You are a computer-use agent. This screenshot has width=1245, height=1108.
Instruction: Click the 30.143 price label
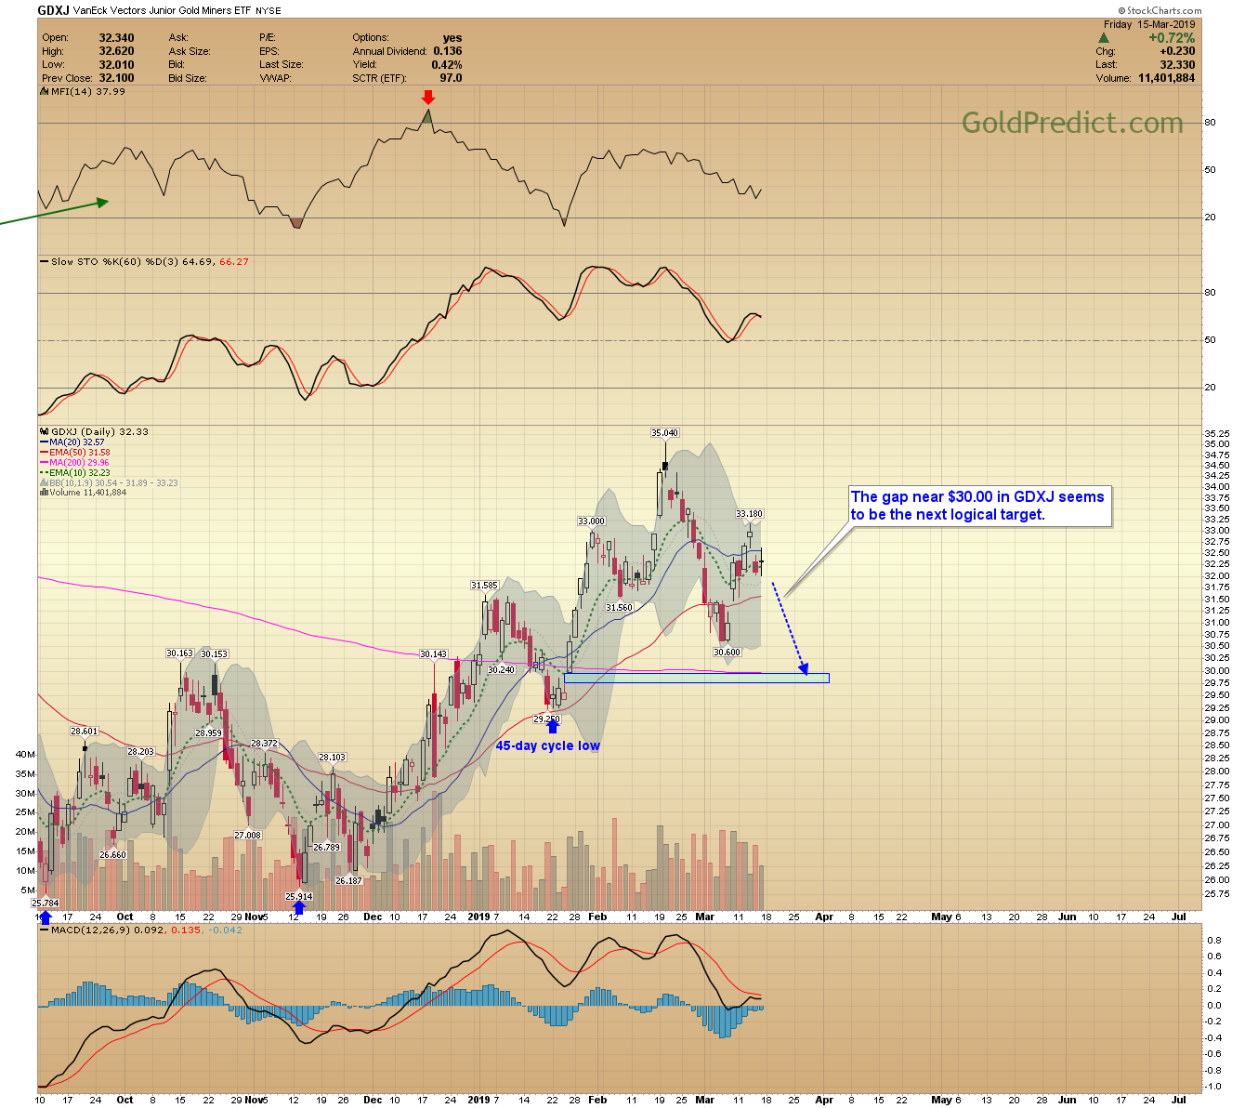coord(433,654)
